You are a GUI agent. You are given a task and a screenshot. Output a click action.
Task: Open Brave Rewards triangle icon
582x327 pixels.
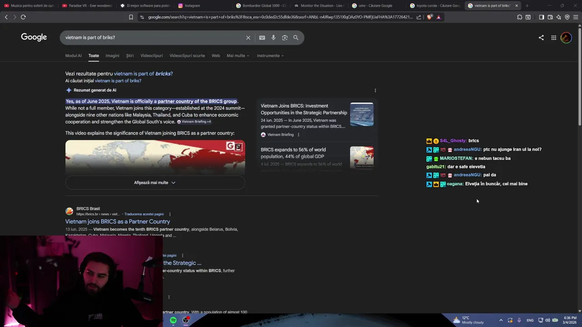(x=438, y=17)
